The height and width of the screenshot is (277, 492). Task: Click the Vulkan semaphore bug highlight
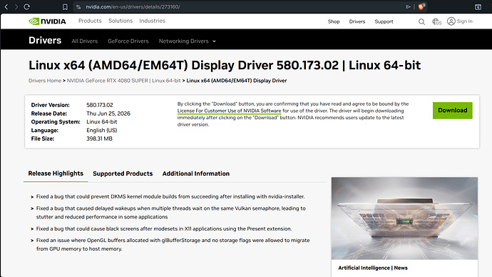coord(170,213)
